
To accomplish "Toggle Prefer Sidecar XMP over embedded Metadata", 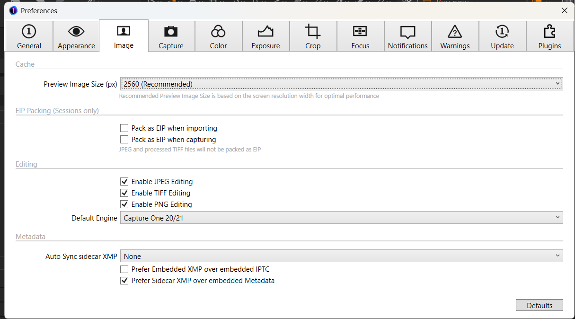I will click(124, 281).
